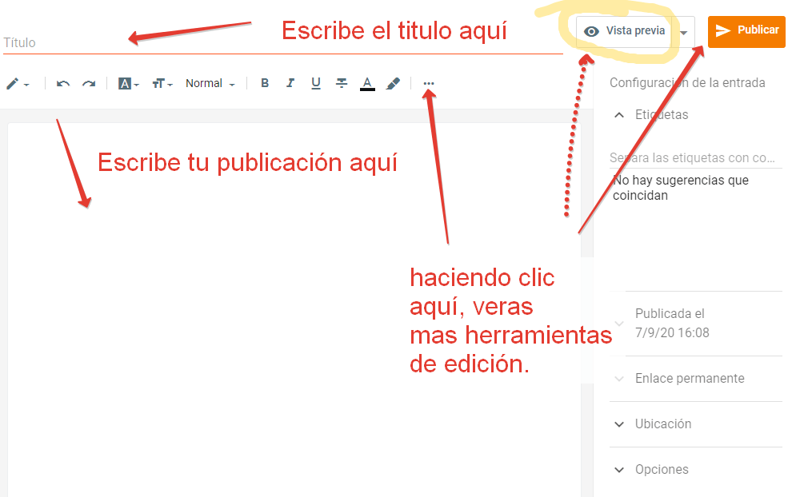Select the text highlight marker tool
792x497 pixels.
(x=393, y=83)
